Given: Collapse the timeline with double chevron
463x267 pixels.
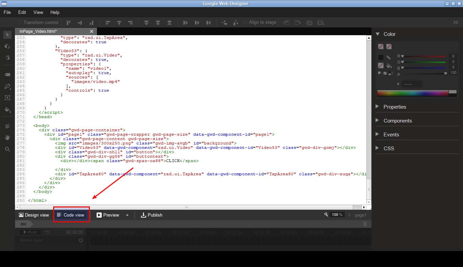Looking at the screenshot, I should point(365,224).
